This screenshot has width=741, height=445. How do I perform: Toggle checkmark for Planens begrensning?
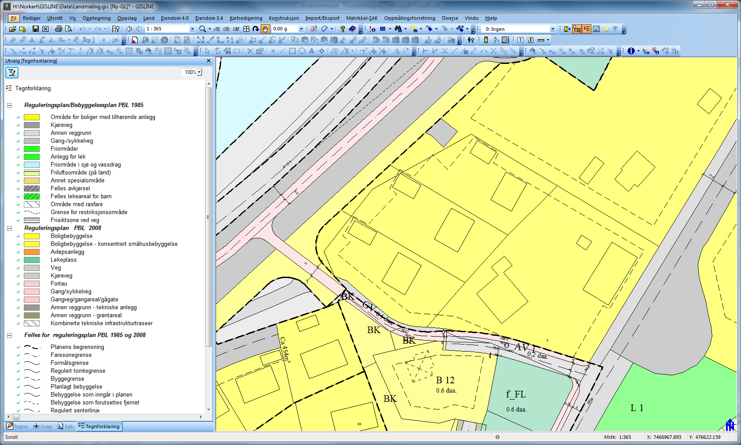(x=18, y=347)
